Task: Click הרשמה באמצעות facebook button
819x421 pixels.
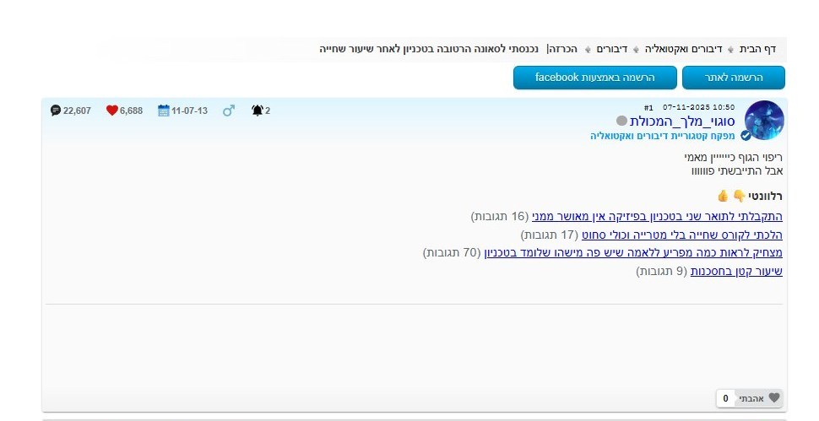Action: point(595,78)
